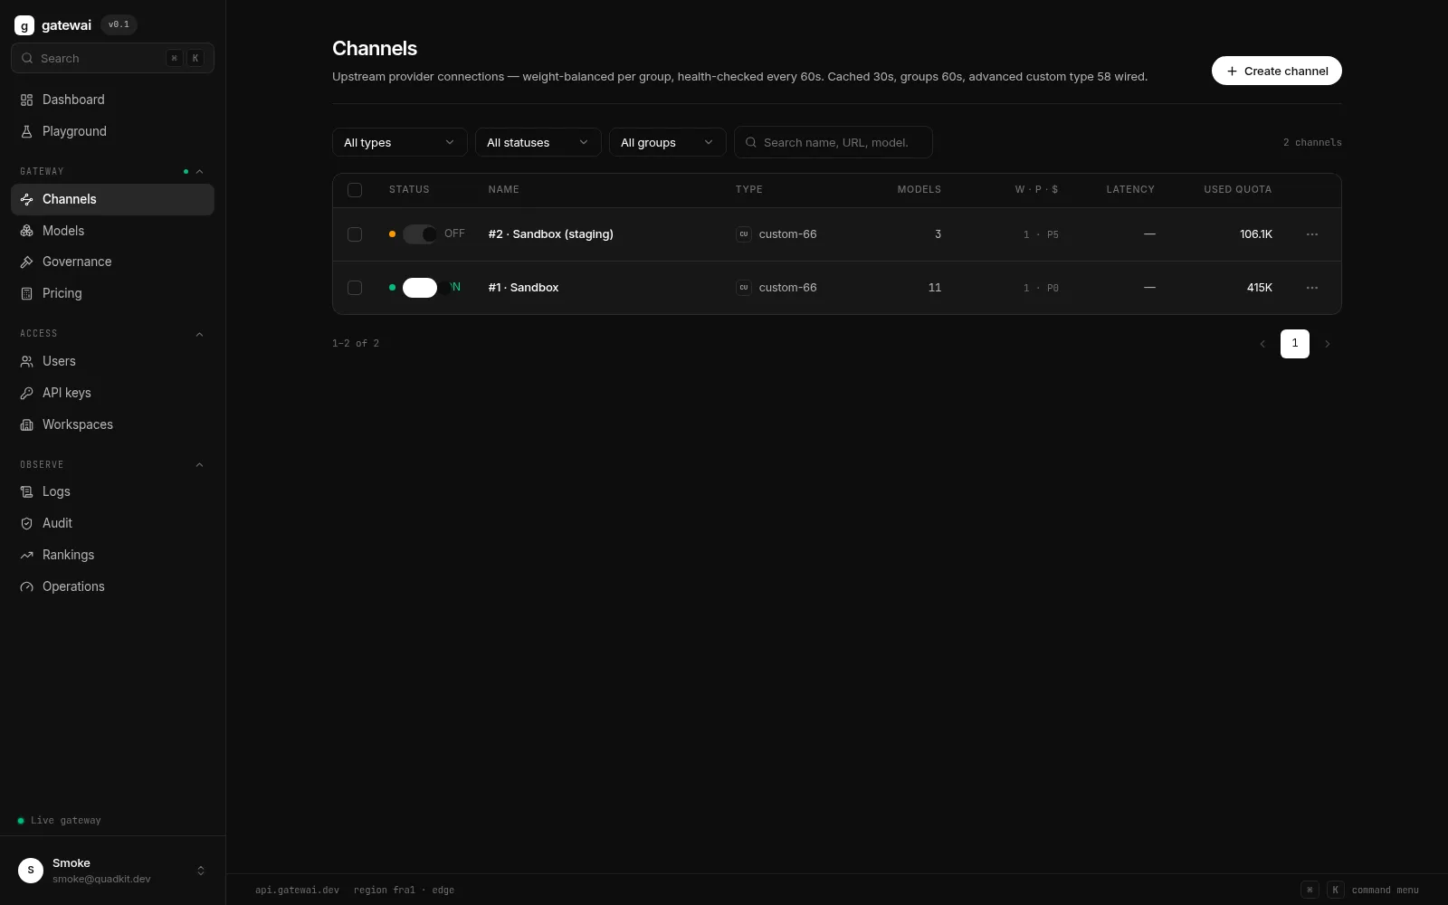Click the Workspaces building icon
Screen dimensions: 1448x905
(x=27, y=424)
